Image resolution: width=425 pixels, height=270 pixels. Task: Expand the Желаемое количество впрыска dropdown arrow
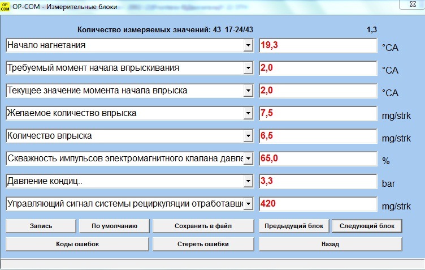pos(248,113)
